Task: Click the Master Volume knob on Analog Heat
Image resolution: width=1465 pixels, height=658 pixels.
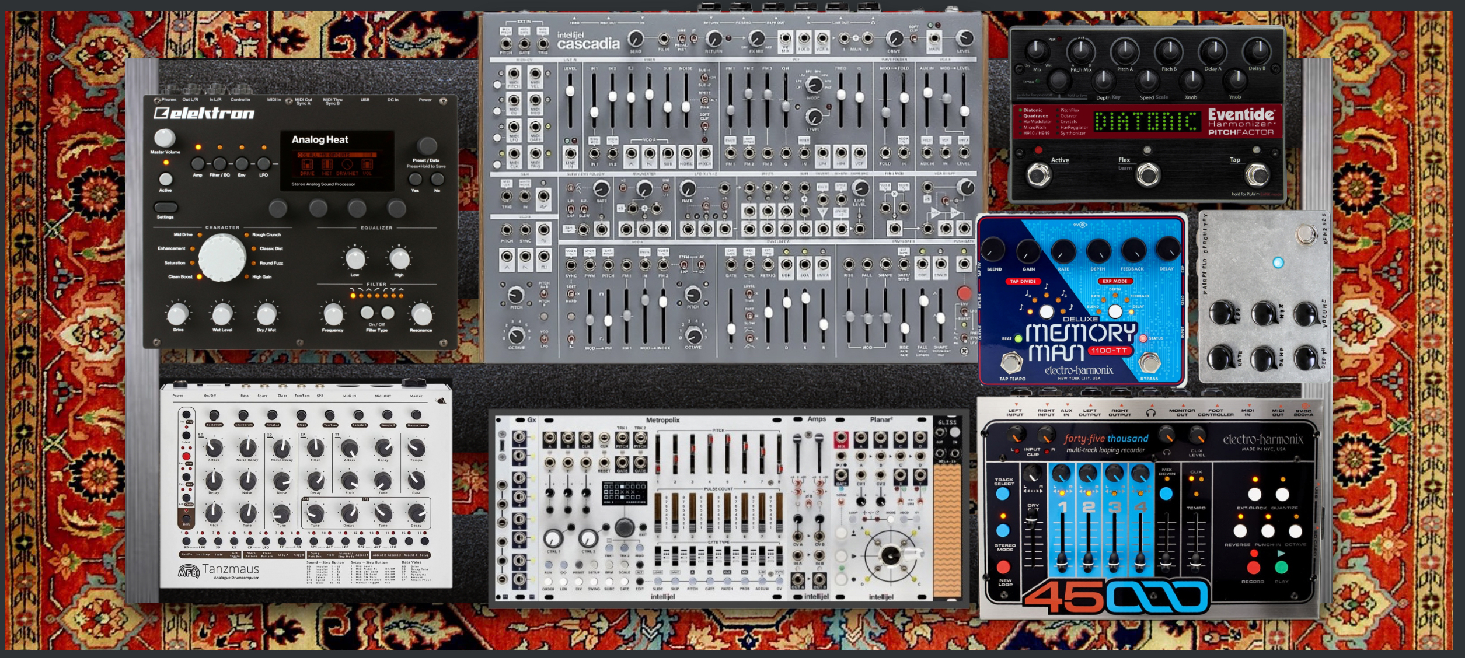Action: 165,138
